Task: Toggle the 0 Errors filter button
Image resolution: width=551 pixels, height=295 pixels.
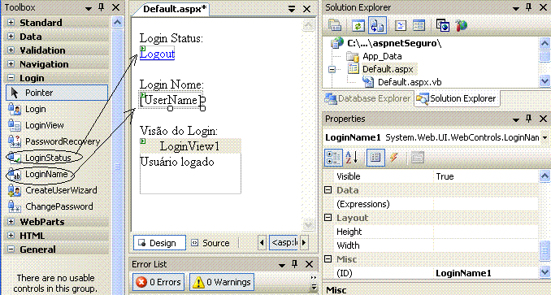Action: [x=158, y=282]
